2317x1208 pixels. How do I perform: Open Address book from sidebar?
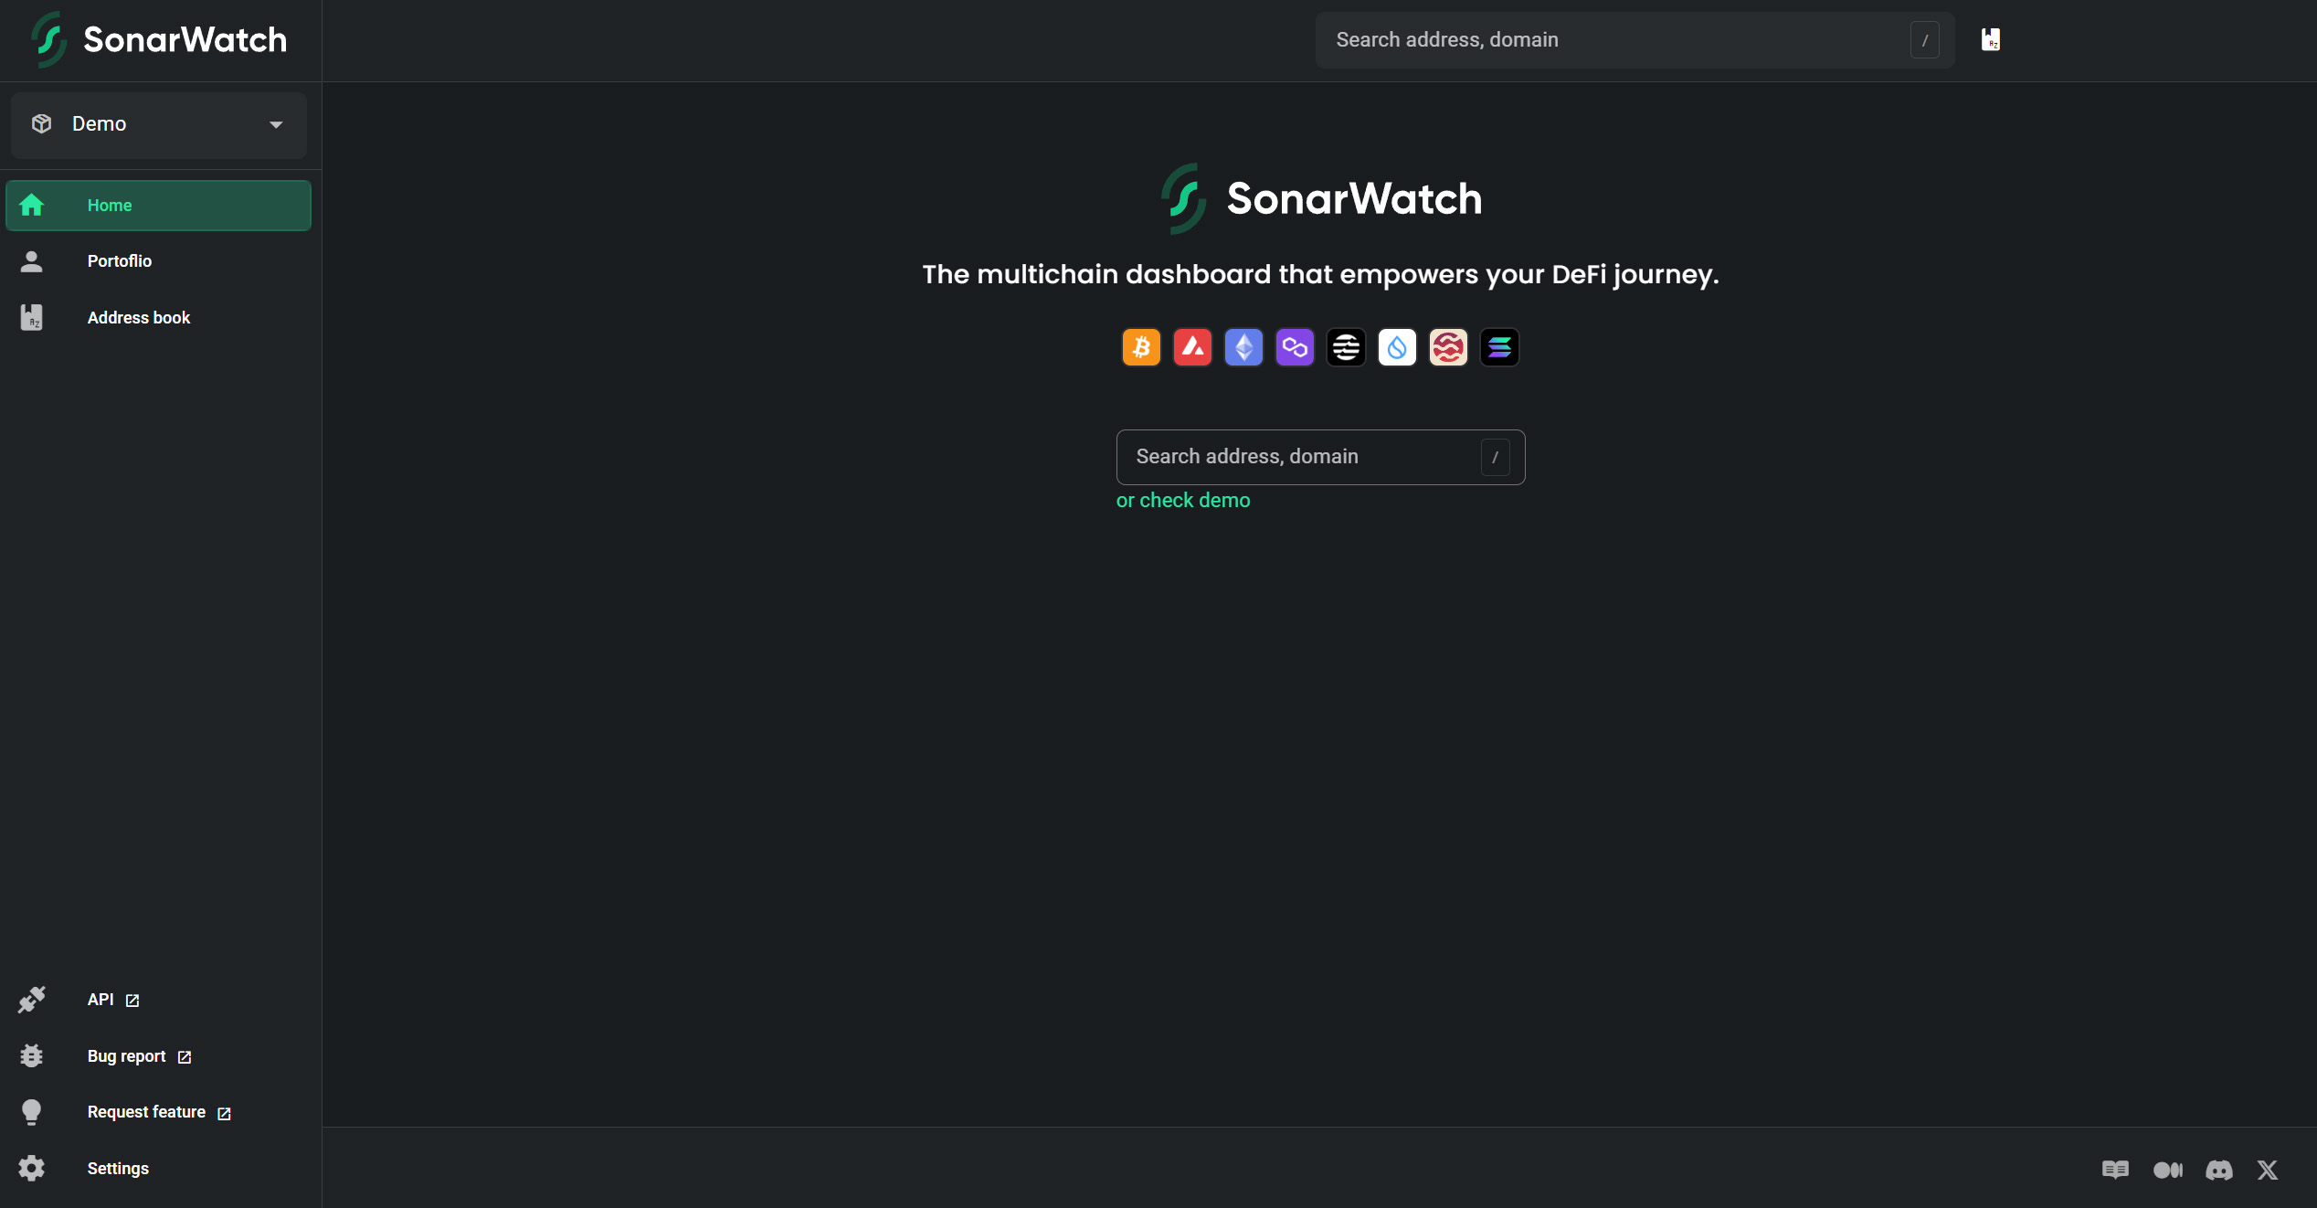[x=139, y=318]
